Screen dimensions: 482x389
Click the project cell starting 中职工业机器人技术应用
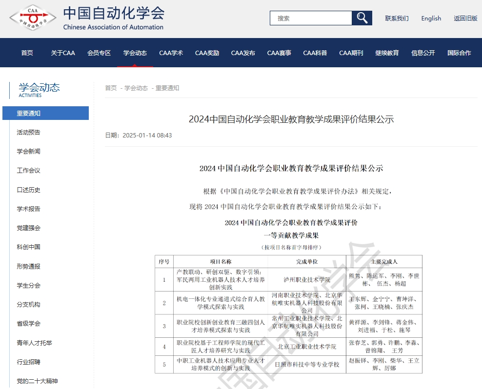tap(221, 365)
